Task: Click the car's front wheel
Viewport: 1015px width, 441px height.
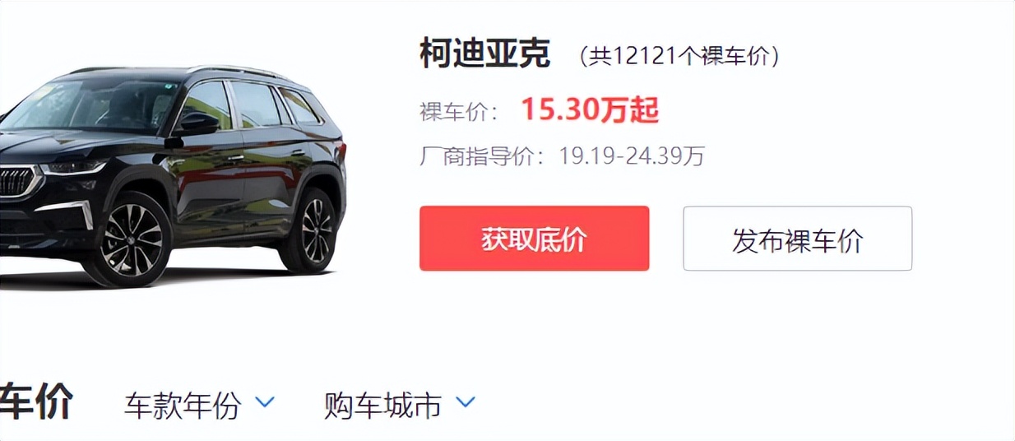Action: click(x=132, y=239)
